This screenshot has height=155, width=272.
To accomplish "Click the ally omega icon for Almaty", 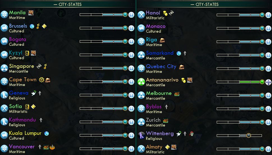I will tap(268, 149).
